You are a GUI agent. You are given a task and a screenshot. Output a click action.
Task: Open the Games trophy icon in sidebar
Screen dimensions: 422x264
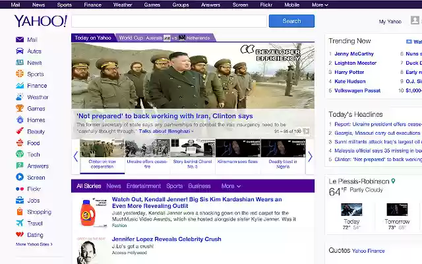click(x=20, y=108)
